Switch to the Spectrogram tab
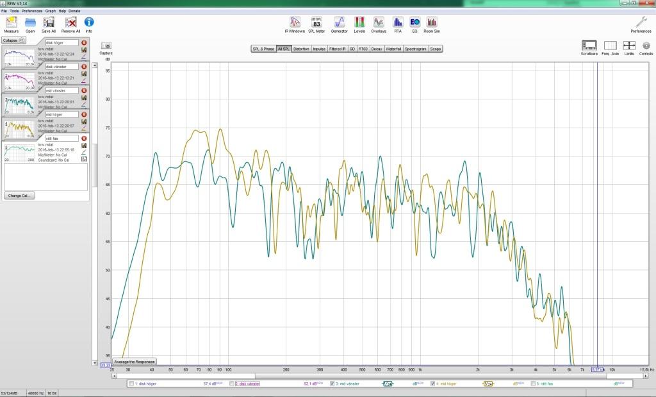Screen dimensions: 656x397 [415, 49]
